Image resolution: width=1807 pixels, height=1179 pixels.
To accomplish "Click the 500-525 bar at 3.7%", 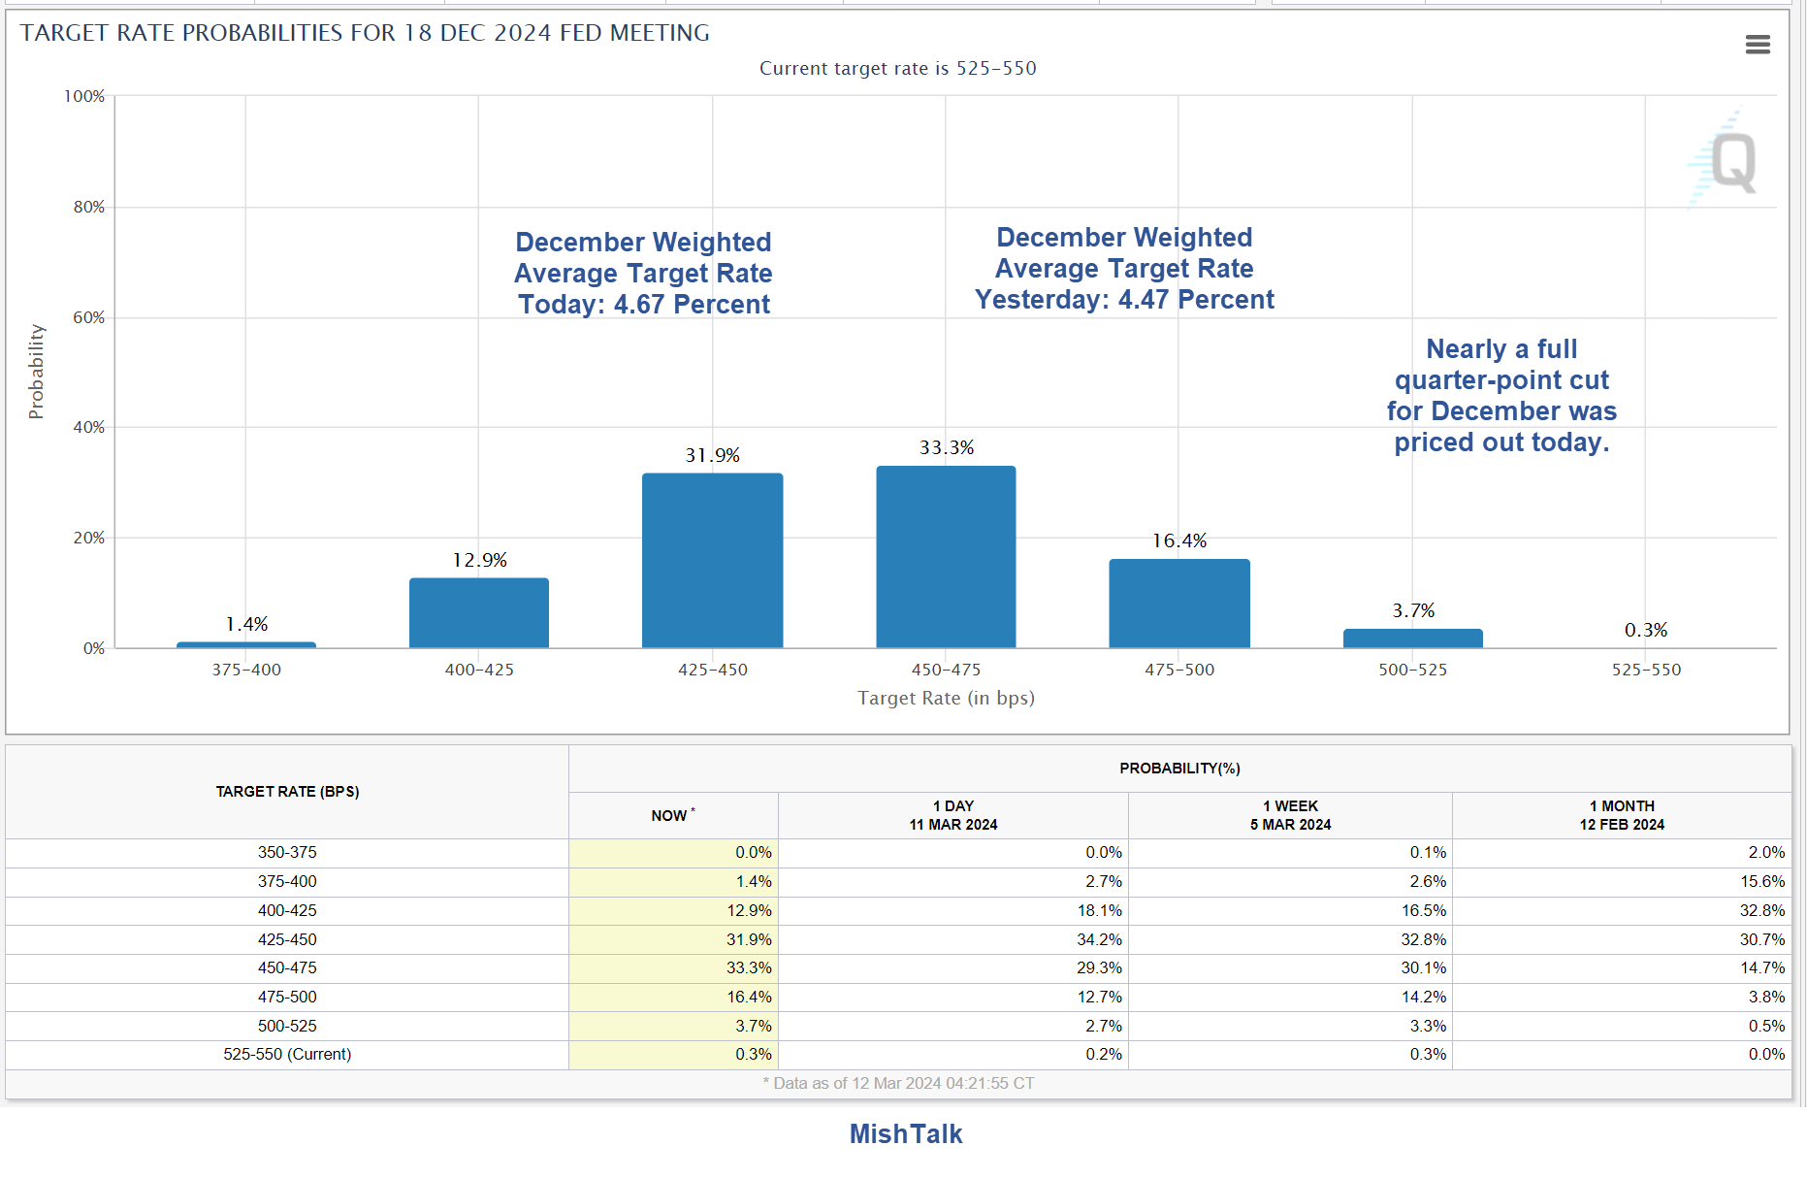I will click(x=1412, y=639).
